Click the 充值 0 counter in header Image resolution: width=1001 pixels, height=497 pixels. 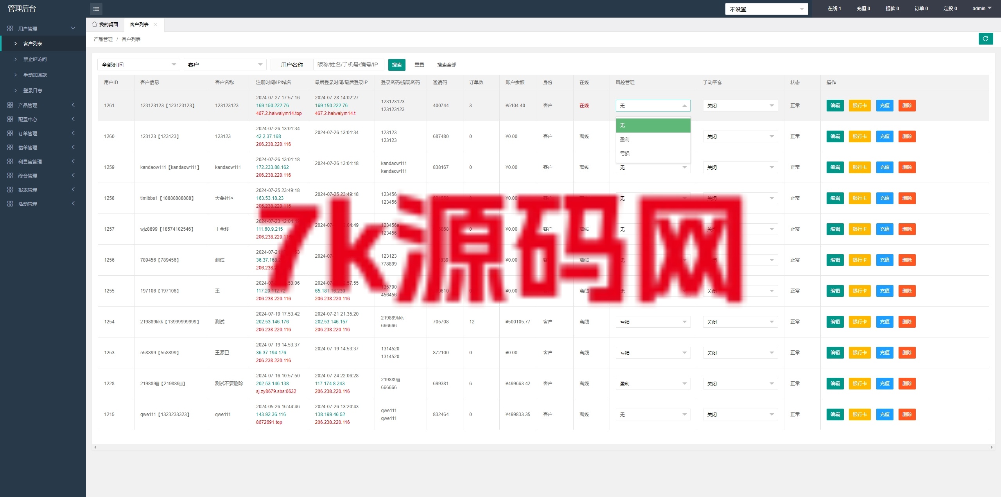(x=863, y=8)
